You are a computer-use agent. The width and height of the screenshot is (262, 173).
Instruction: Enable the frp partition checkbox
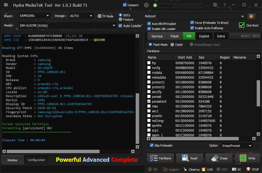click(149, 63)
